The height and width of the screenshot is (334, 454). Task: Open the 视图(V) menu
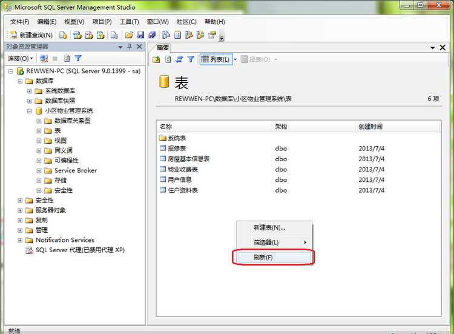tap(74, 22)
